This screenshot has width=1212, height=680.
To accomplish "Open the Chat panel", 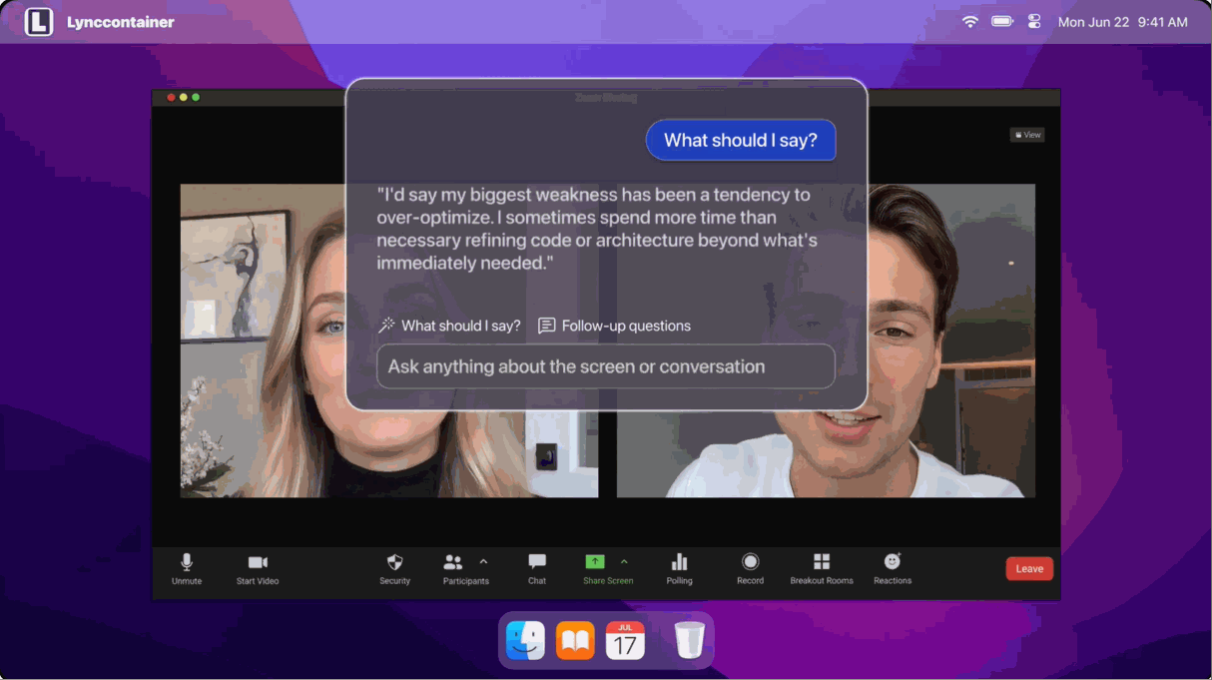I will click(537, 567).
